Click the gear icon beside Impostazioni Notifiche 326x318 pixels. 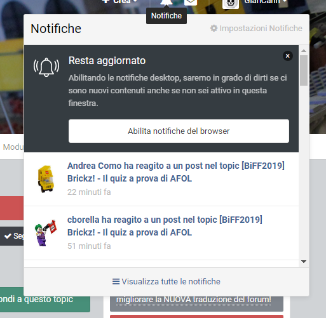[214, 29]
